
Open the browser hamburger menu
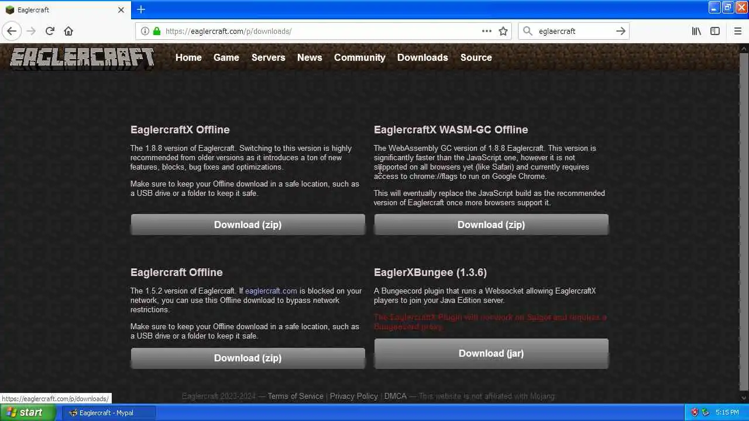(x=738, y=31)
